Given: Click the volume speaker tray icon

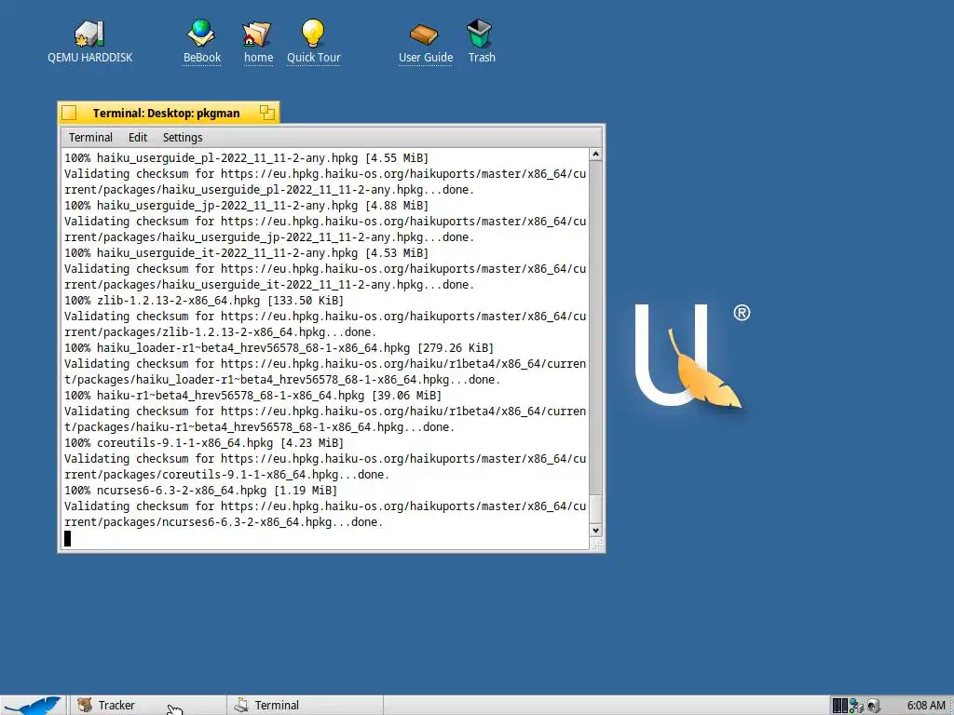Looking at the screenshot, I should pyautogui.click(x=874, y=706).
